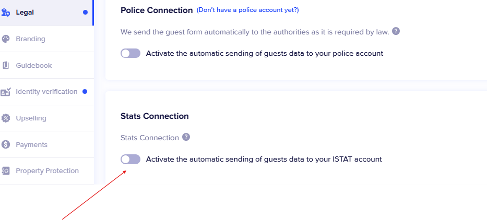Go to the Branding settings label
Image resolution: width=487 pixels, height=220 pixels.
[30, 39]
